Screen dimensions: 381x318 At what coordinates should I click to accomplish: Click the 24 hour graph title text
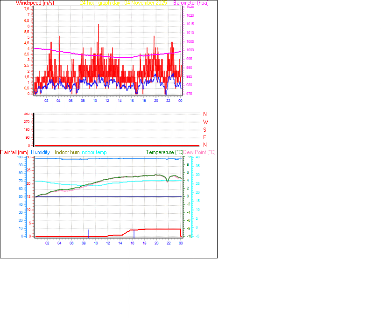pos(124,3)
